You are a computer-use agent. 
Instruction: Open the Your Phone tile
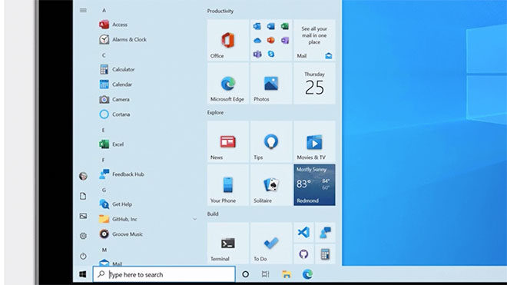click(x=228, y=185)
